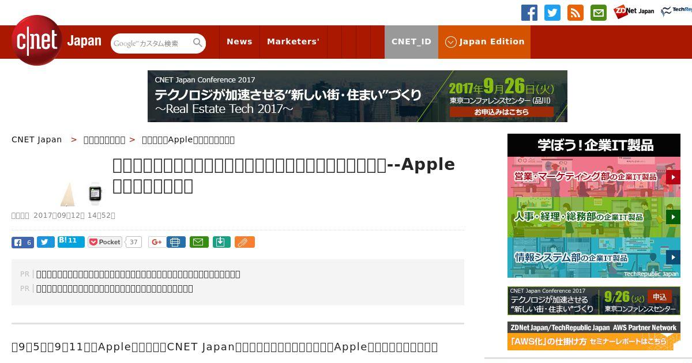Click the Twitter icon in top bar
The height and width of the screenshot is (363, 692).
(552, 13)
